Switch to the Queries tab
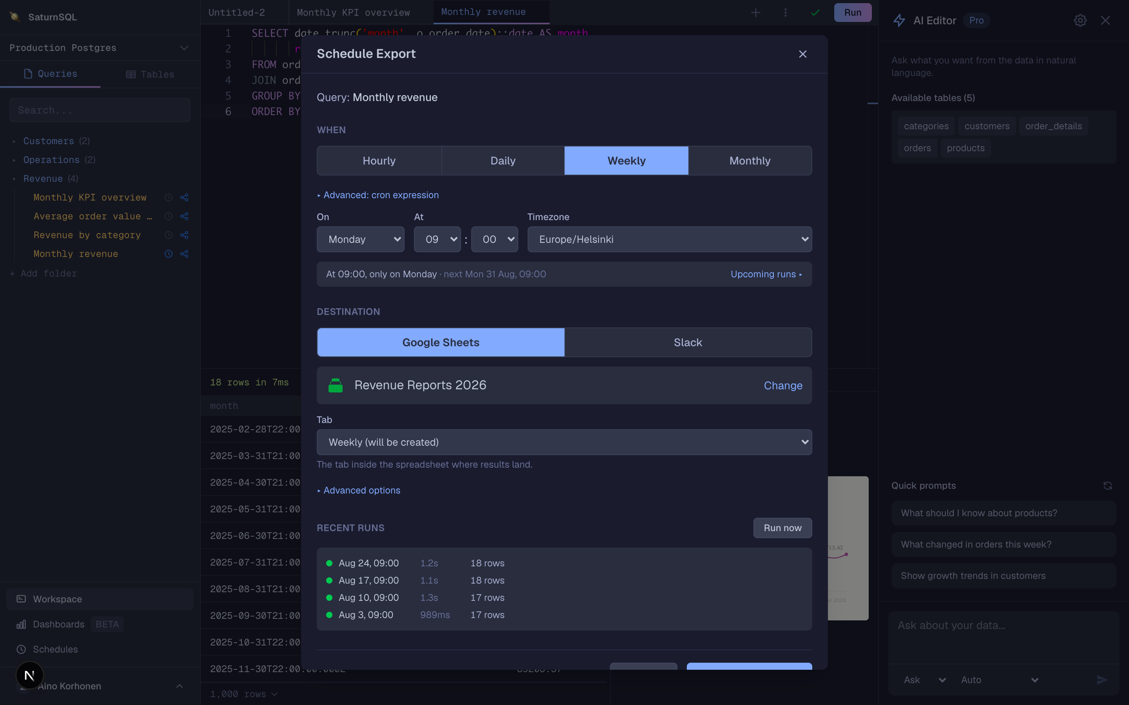This screenshot has width=1129, height=705. (51, 74)
